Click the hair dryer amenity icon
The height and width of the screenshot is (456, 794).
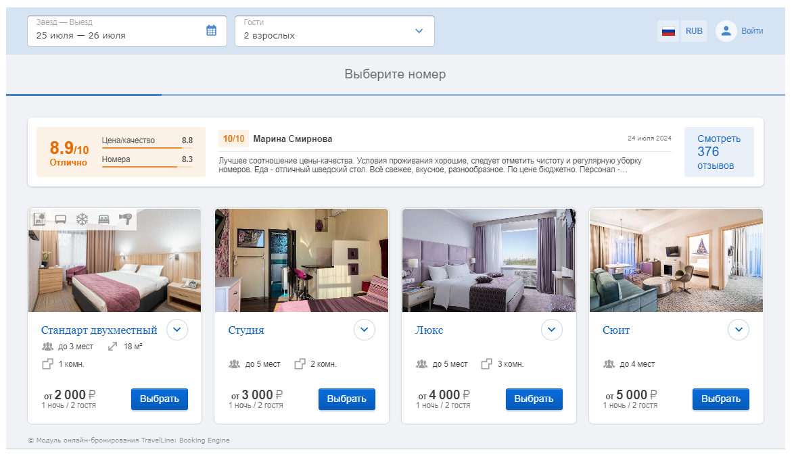click(125, 219)
